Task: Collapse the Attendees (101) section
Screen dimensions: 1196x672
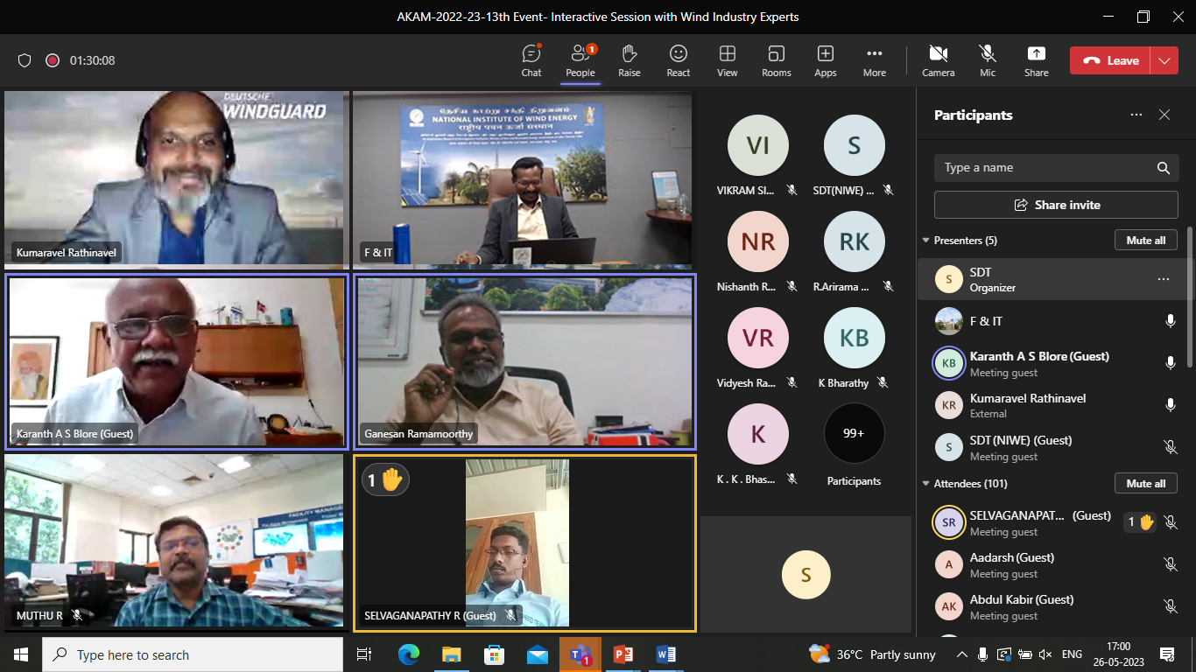Action: click(926, 484)
